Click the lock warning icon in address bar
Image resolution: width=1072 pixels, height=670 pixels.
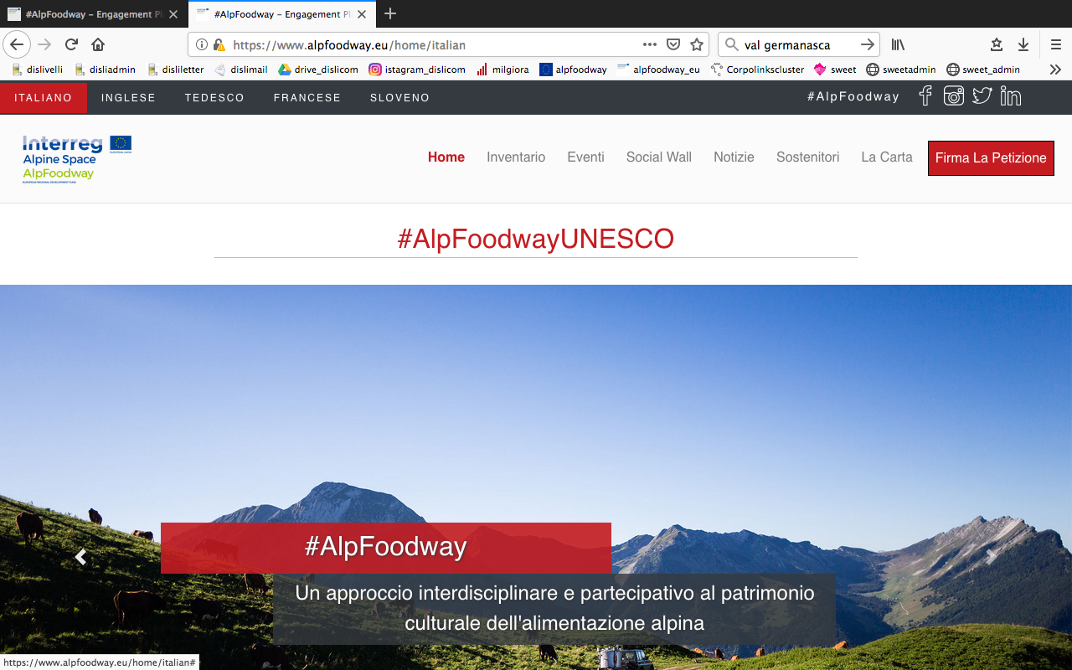point(219,44)
